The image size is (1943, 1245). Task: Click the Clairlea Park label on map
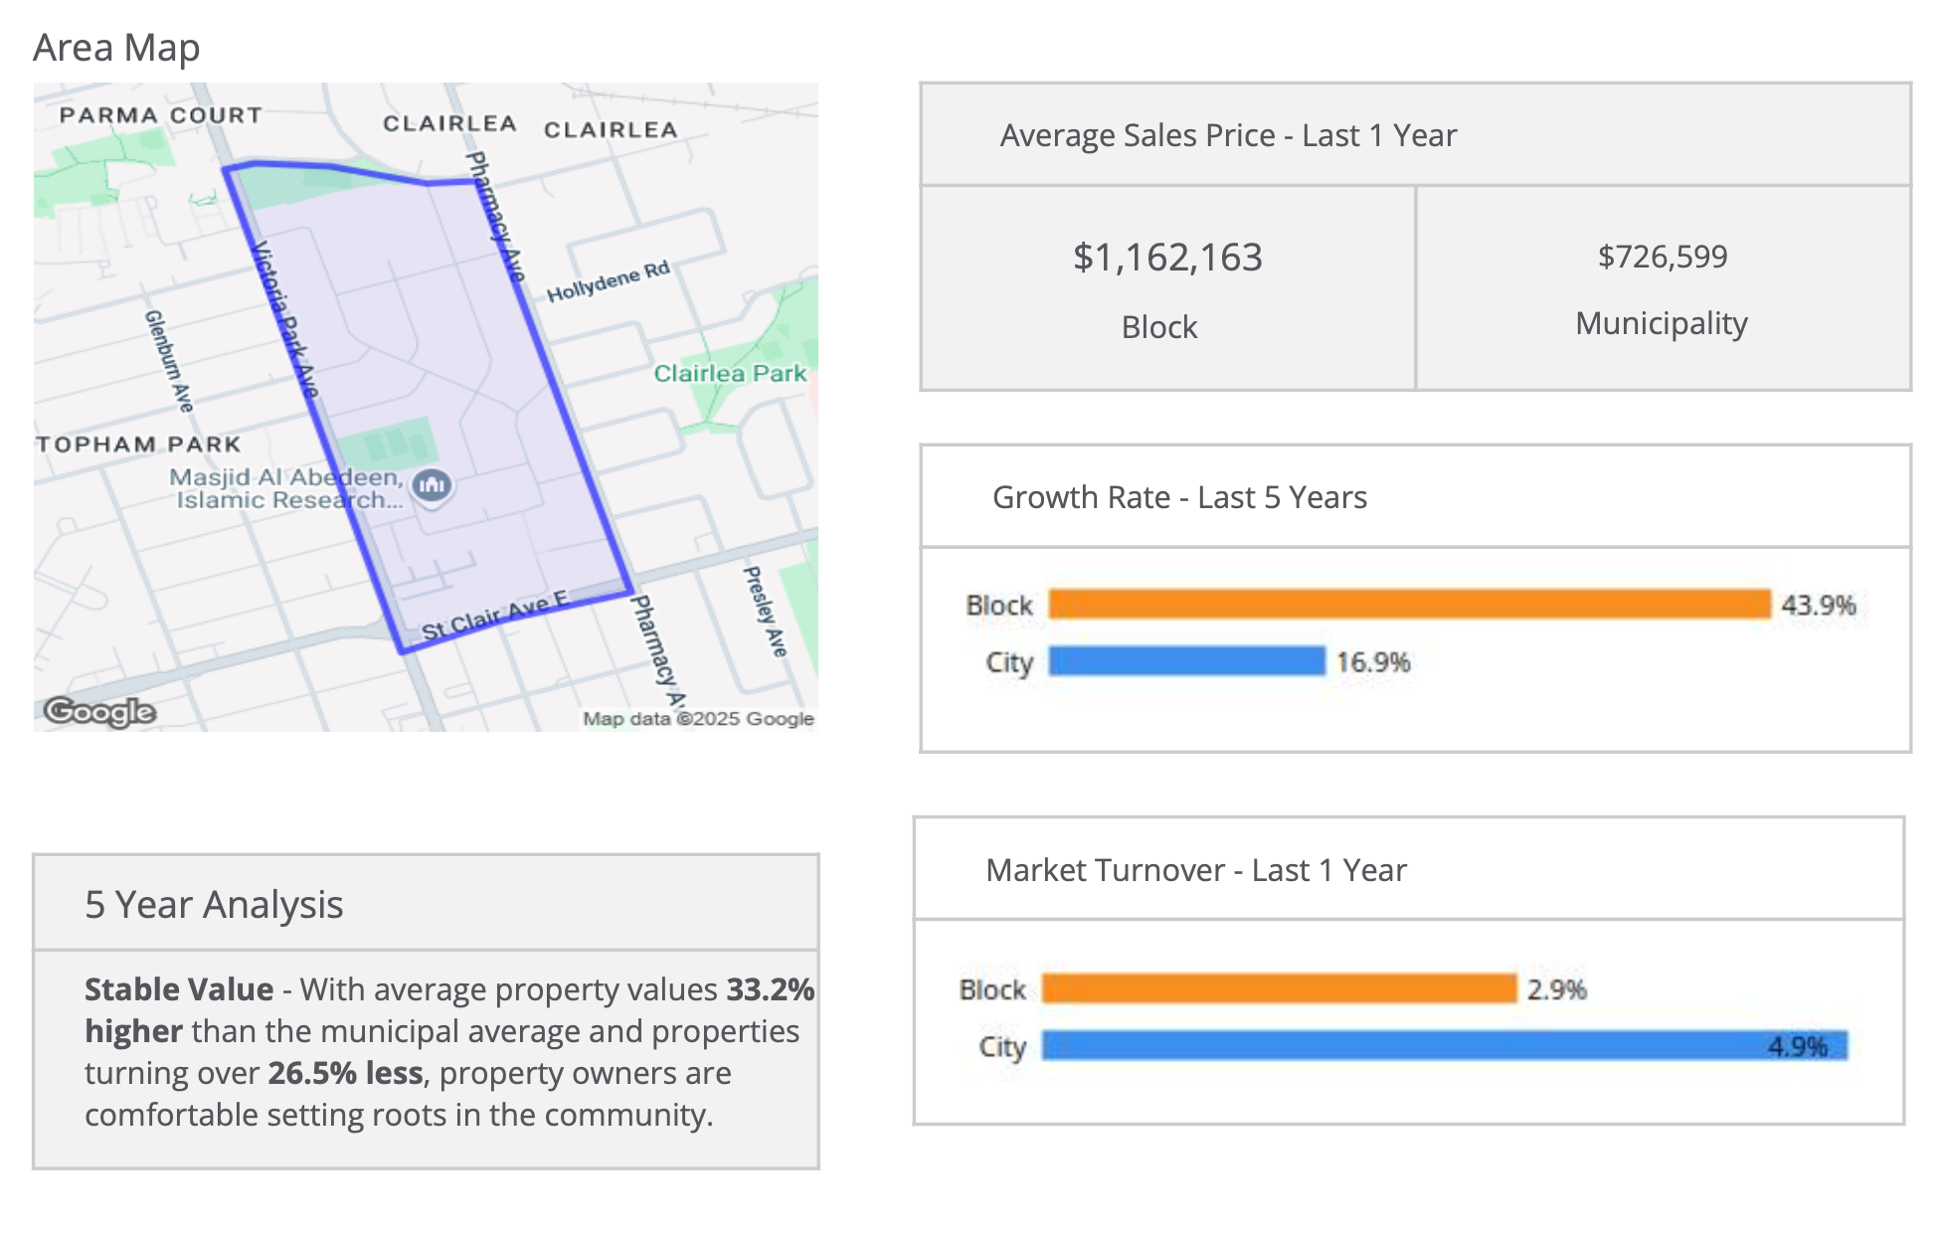pyautogui.click(x=730, y=373)
